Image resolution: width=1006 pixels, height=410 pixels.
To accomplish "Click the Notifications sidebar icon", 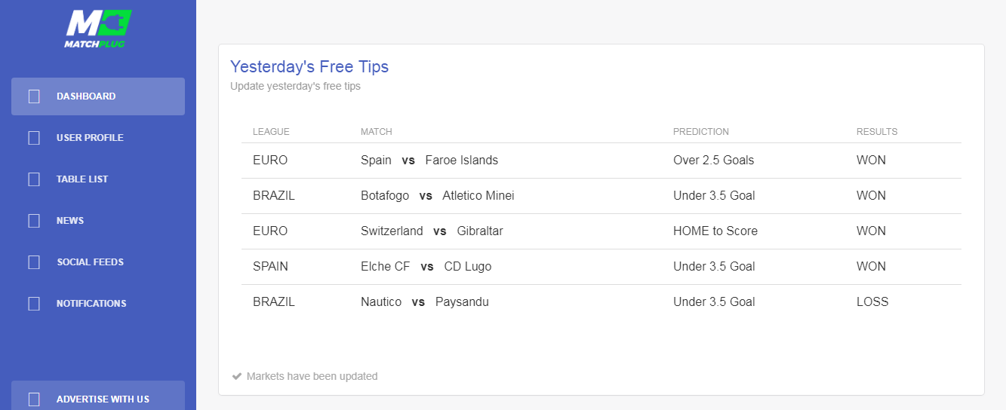I will coord(34,304).
